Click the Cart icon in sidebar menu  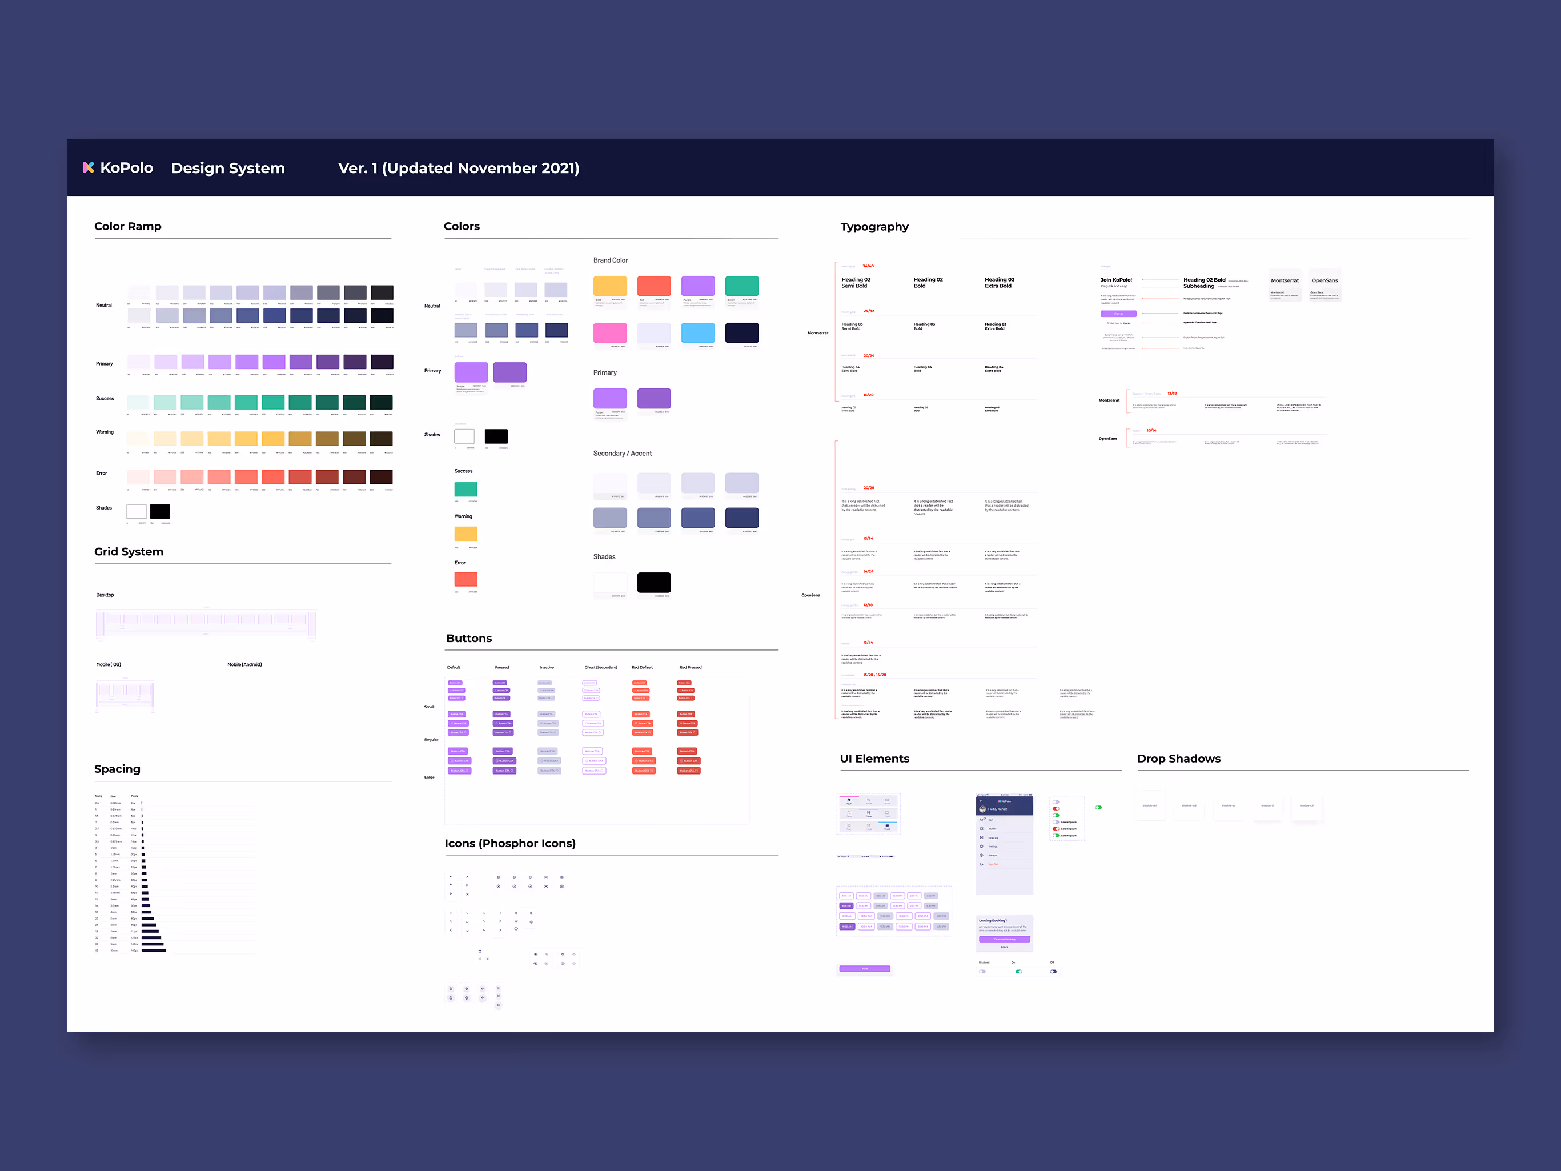pyautogui.click(x=982, y=820)
